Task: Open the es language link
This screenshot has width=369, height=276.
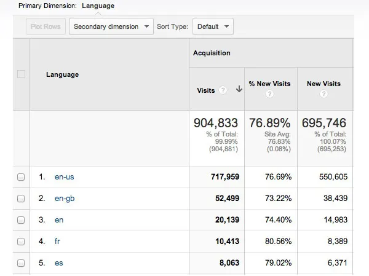Action: (x=59, y=263)
